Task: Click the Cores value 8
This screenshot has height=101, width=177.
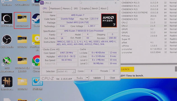Action: [92, 71]
